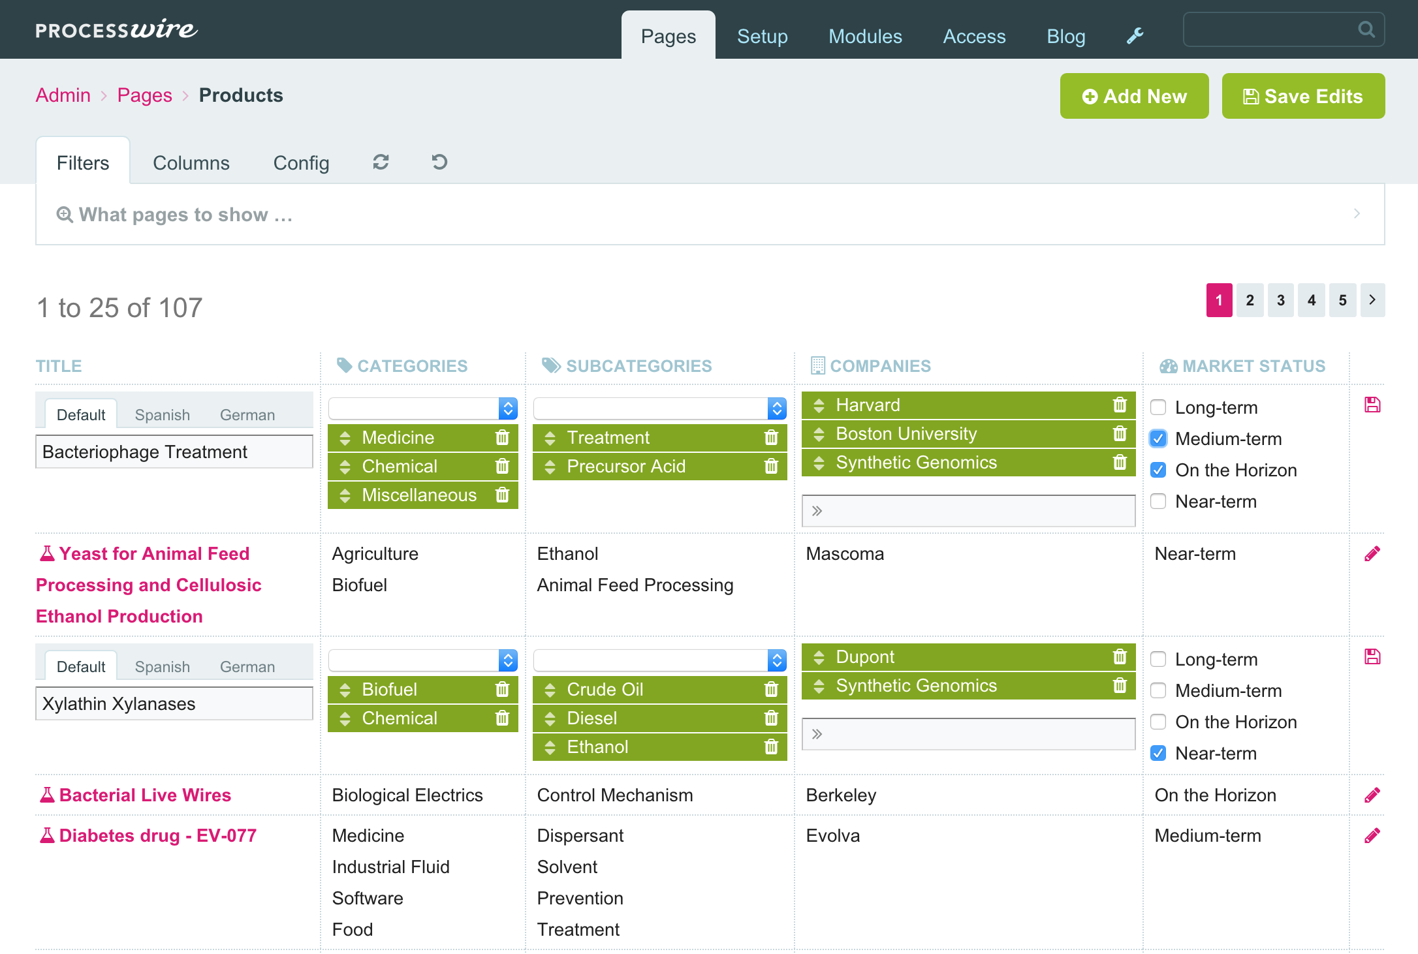Delete Medicine category from Bacteriophage Treatment
The height and width of the screenshot is (954, 1418).
502,437
